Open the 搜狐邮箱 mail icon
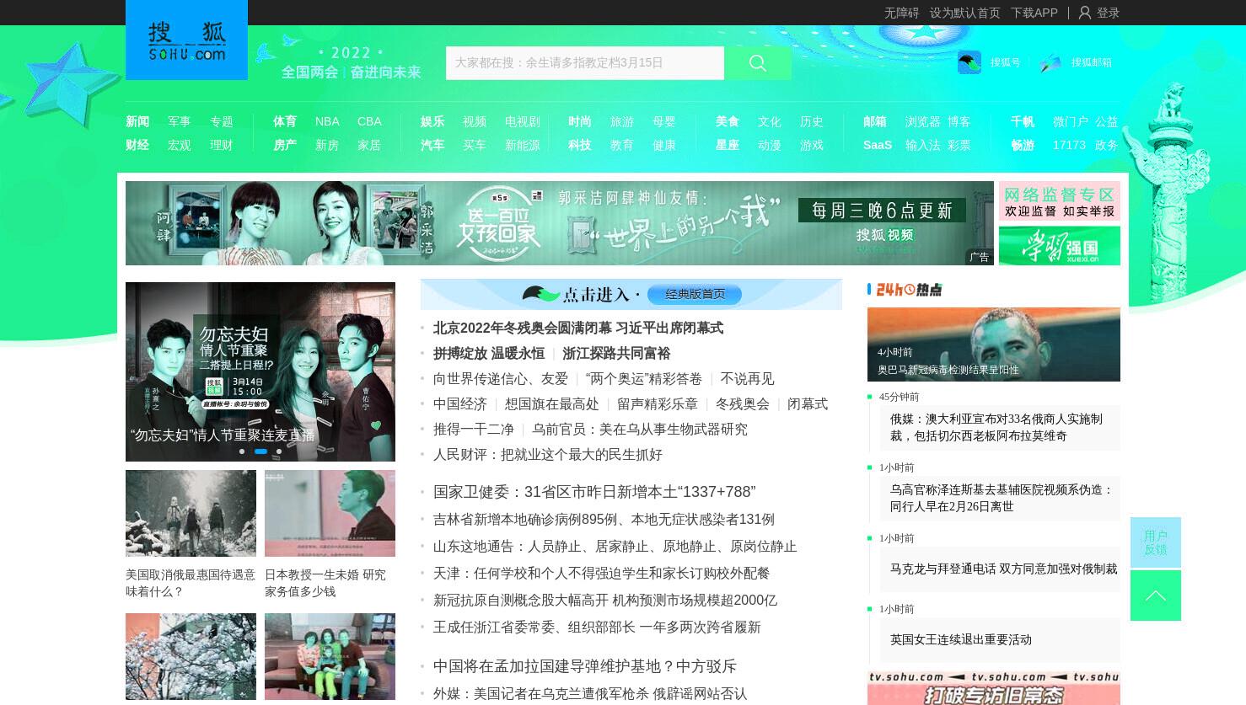1246x705 pixels. 1050,62
